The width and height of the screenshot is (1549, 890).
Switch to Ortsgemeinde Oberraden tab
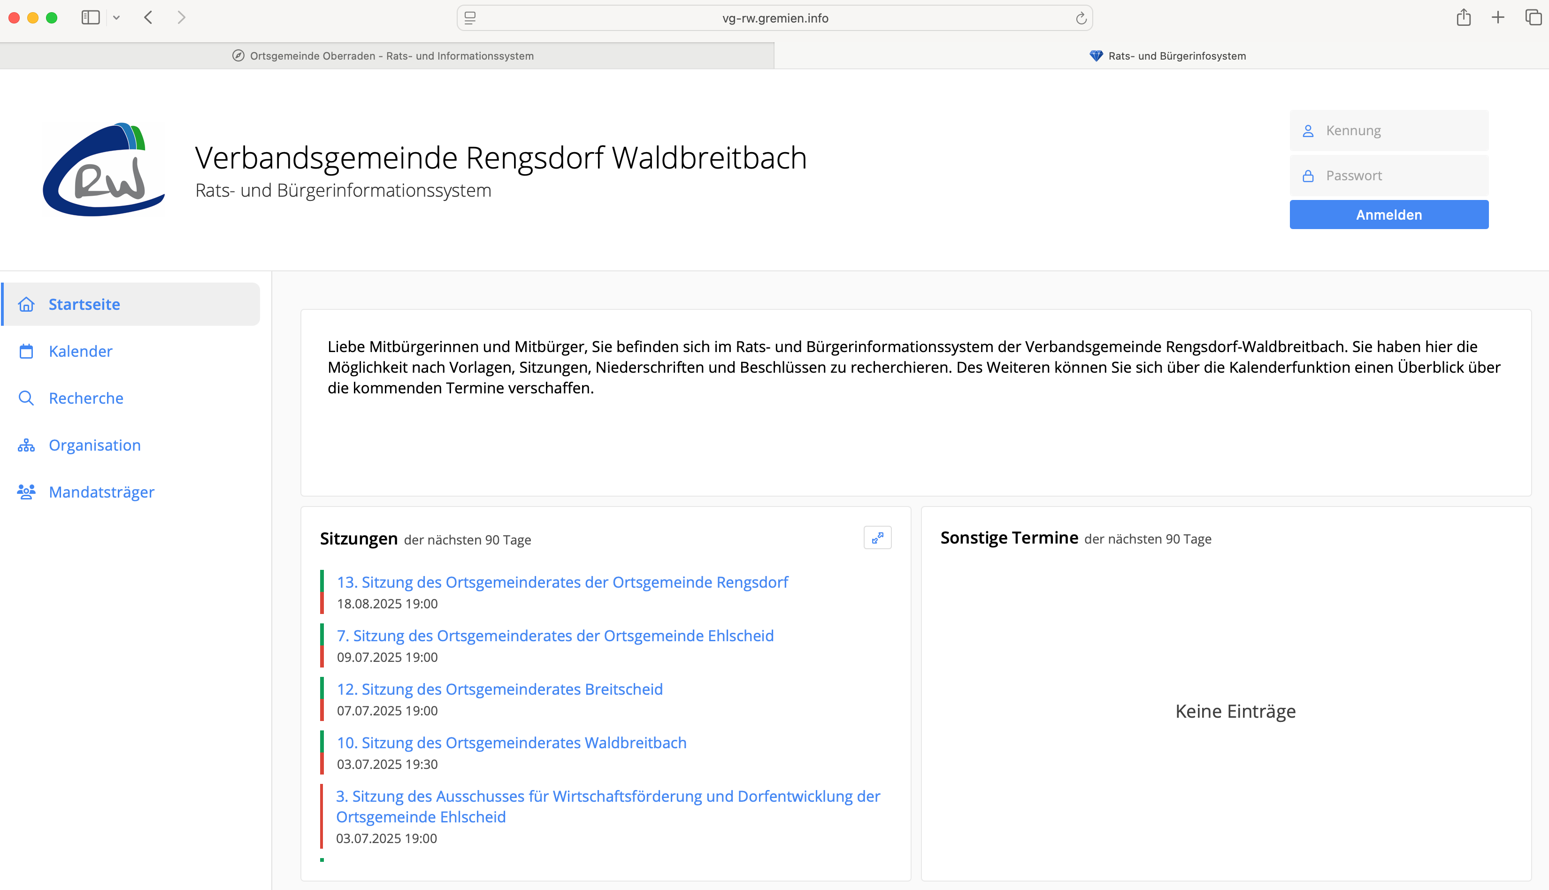pyautogui.click(x=387, y=55)
